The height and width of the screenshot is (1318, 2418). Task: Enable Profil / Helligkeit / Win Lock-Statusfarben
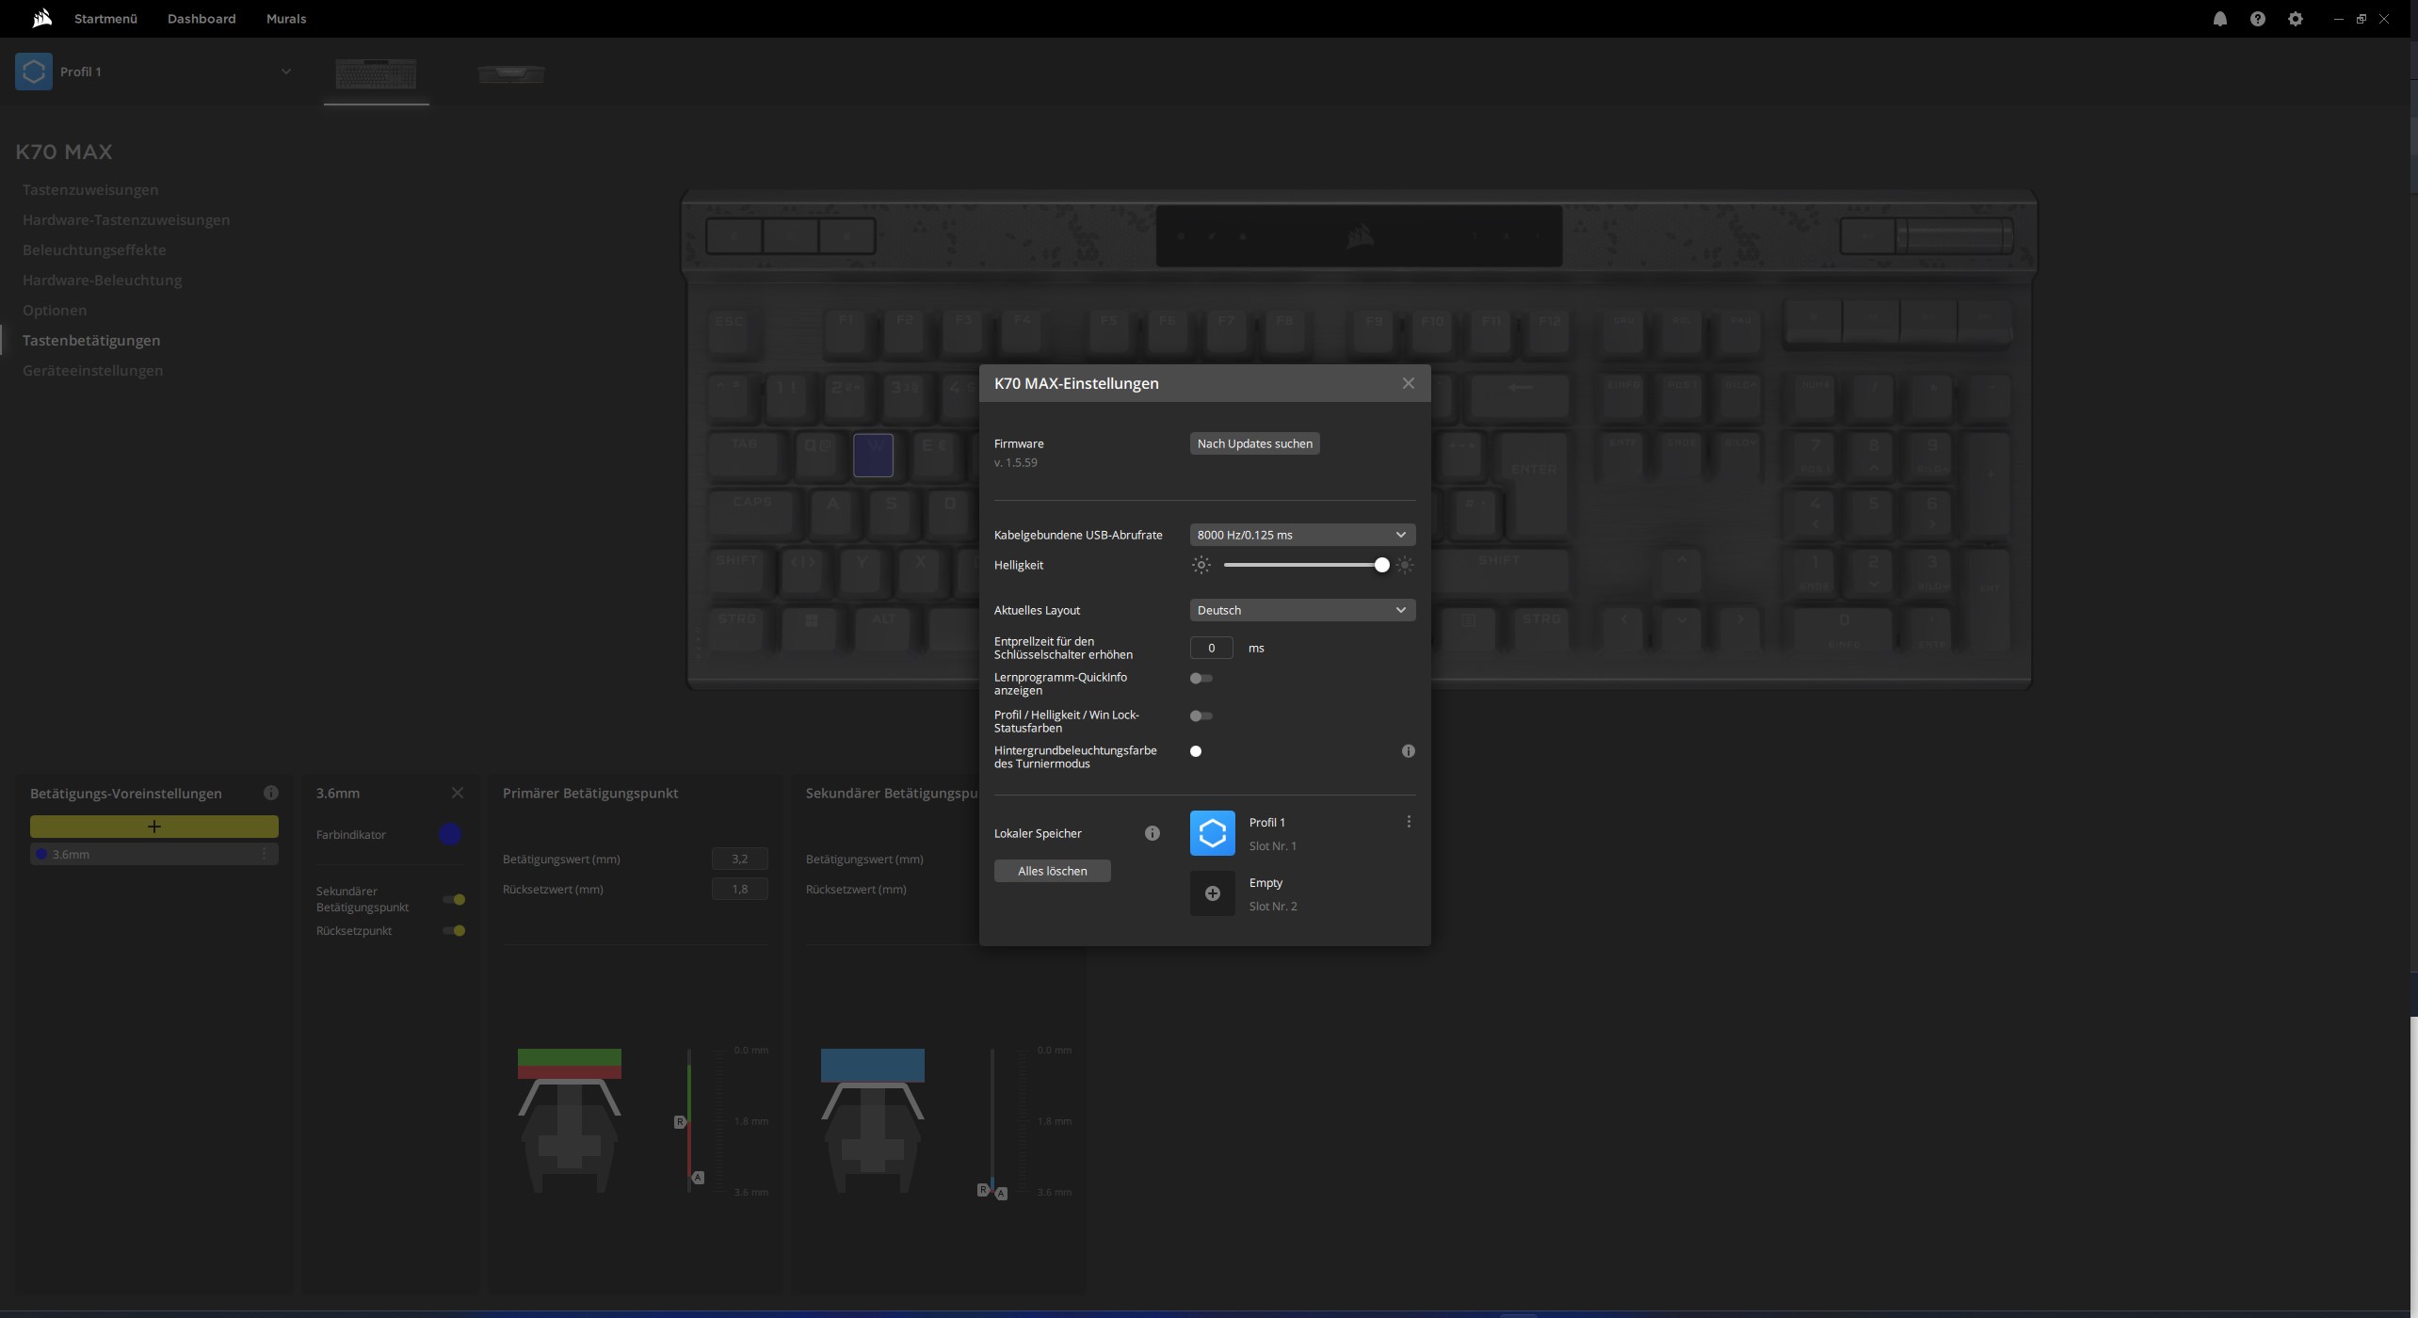click(x=1201, y=715)
